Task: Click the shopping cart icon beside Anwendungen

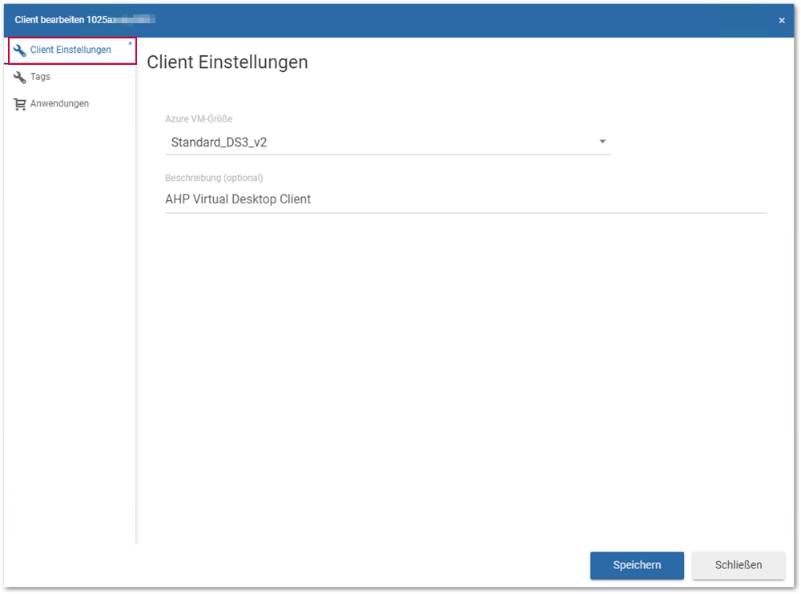Action: pos(19,104)
